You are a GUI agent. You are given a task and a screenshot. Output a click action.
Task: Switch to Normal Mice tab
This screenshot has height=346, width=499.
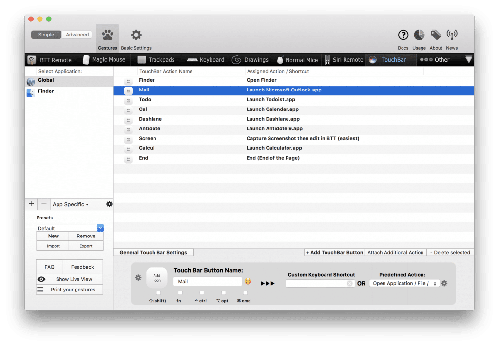point(297,60)
